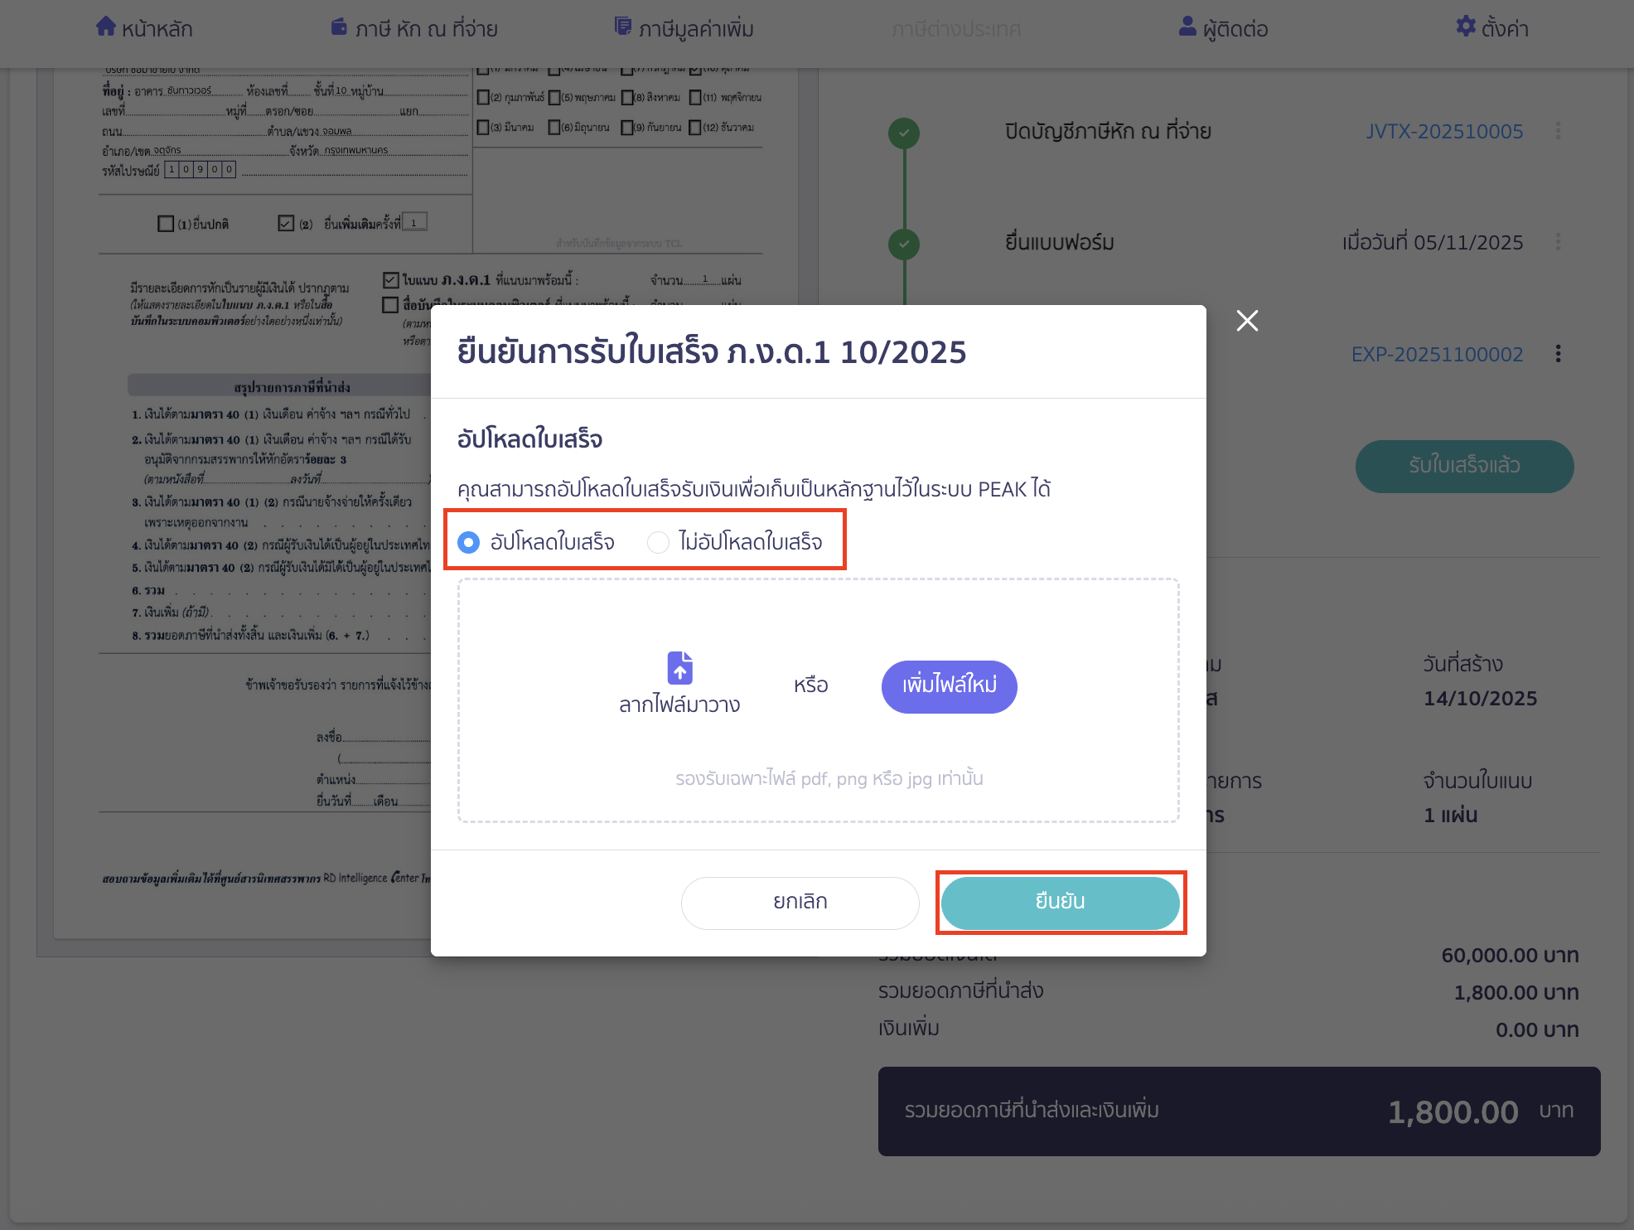This screenshot has width=1634, height=1230.
Task: Select the ภาษี หัก ณ ที่จ่าย briefcase icon
Action: pos(338,26)
